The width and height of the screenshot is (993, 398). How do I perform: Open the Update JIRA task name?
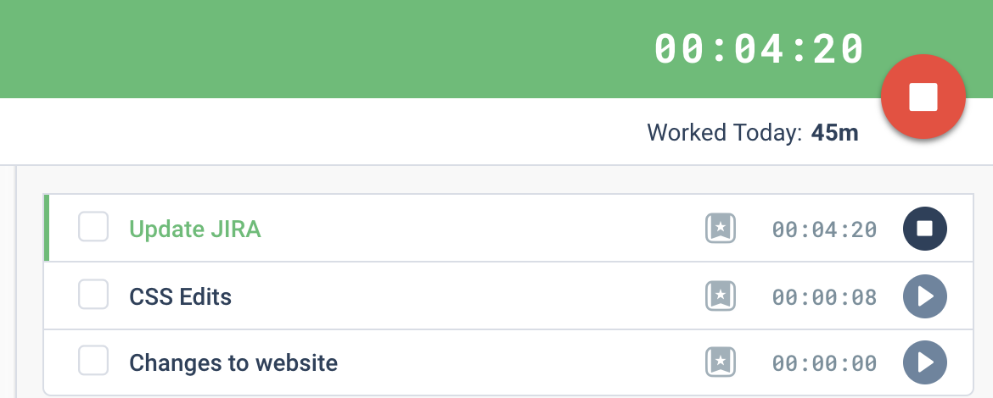195,229
